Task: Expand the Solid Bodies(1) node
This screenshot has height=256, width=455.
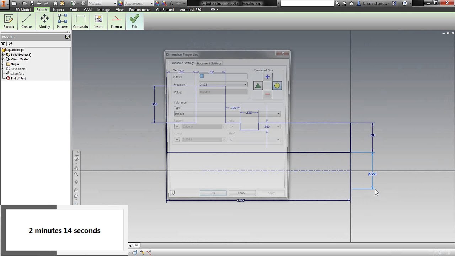Action: (x=3, y=55)
